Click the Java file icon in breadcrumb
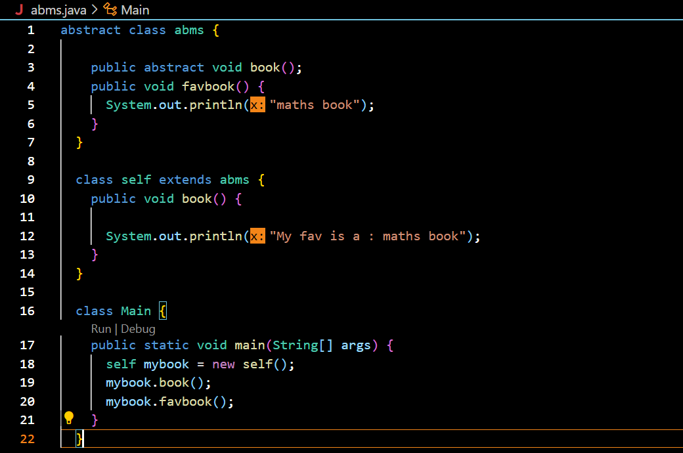This screenshot has width=683, height=453. [x=19, y=10]
